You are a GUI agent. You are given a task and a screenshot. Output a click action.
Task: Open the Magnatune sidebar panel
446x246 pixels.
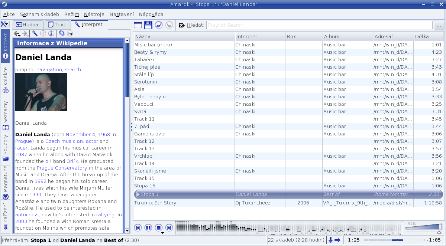click(x=5, y=182)
